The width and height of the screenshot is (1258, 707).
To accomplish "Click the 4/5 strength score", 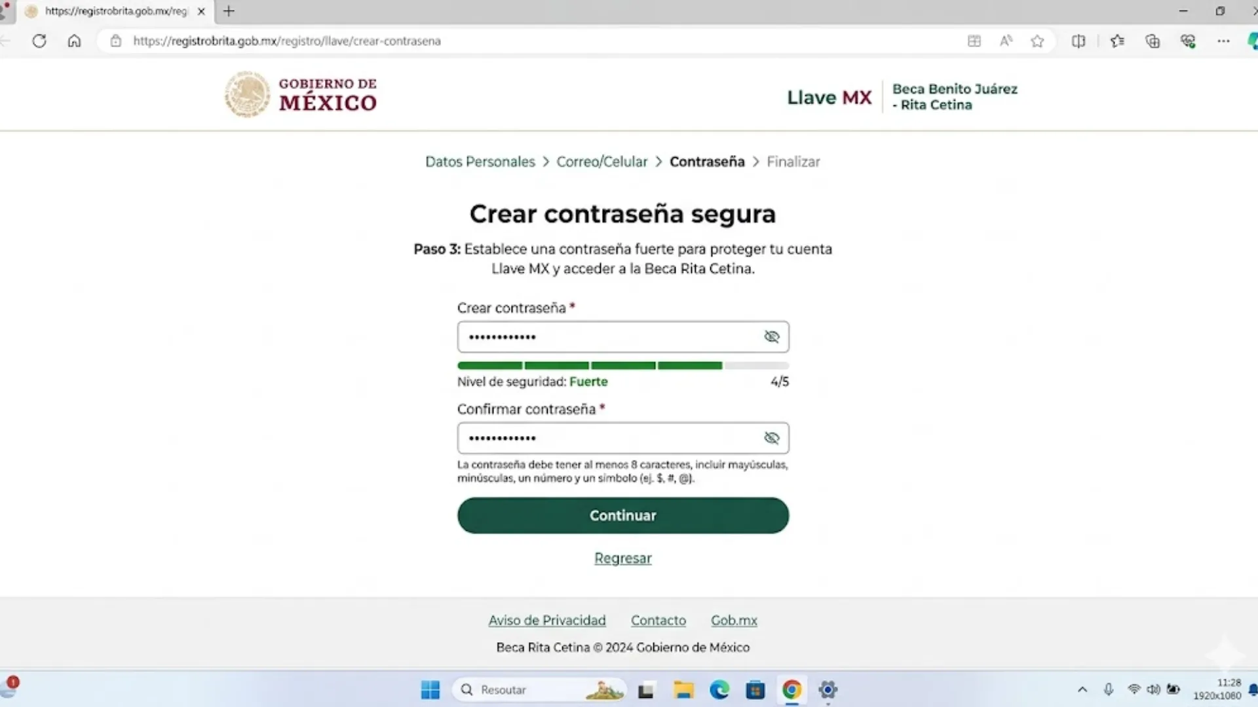I will (780, 382).
